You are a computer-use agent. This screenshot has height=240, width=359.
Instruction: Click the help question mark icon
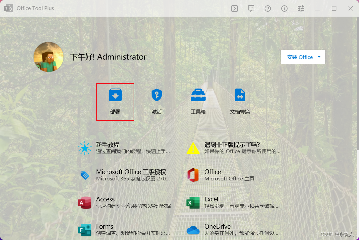click(x=268, y=8)
